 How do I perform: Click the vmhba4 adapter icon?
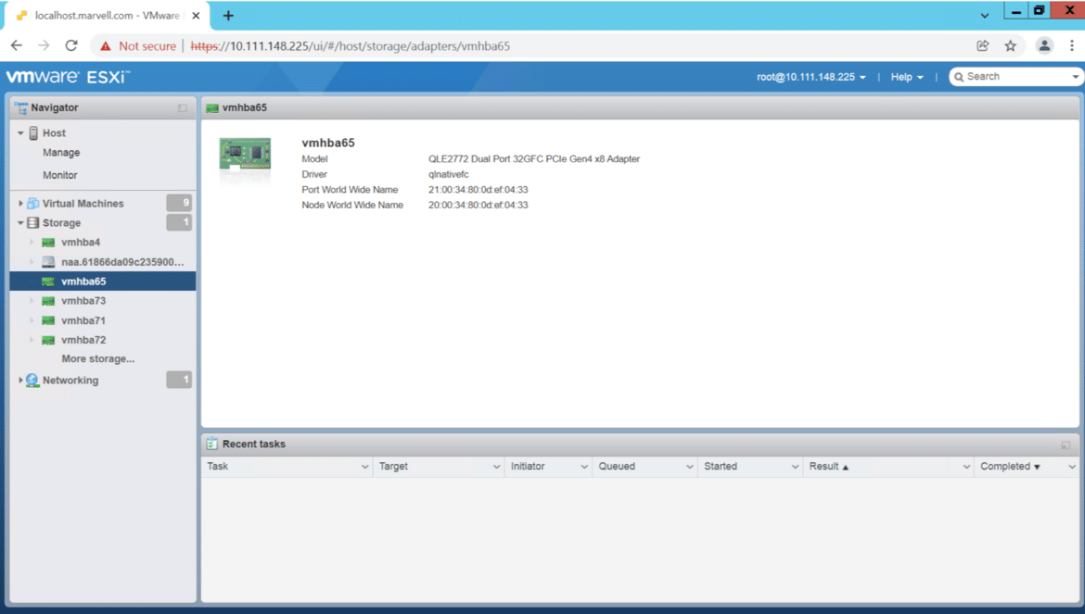(x=48, y=243)
